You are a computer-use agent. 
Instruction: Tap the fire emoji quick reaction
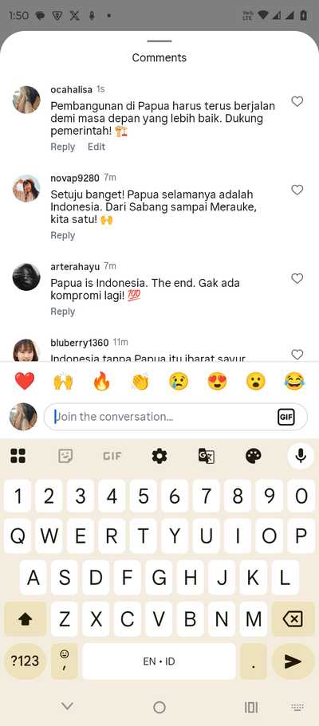coord(101,382)
